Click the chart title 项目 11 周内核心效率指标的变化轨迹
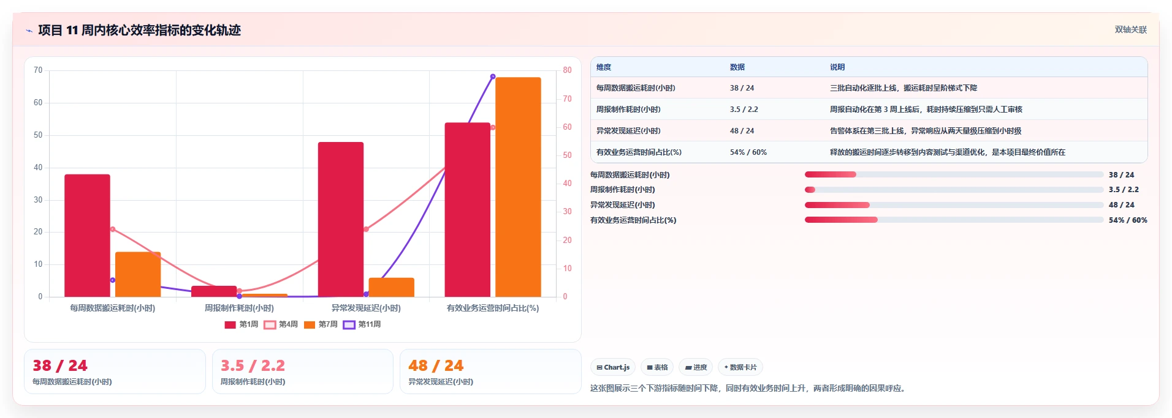 click(139, 30)
